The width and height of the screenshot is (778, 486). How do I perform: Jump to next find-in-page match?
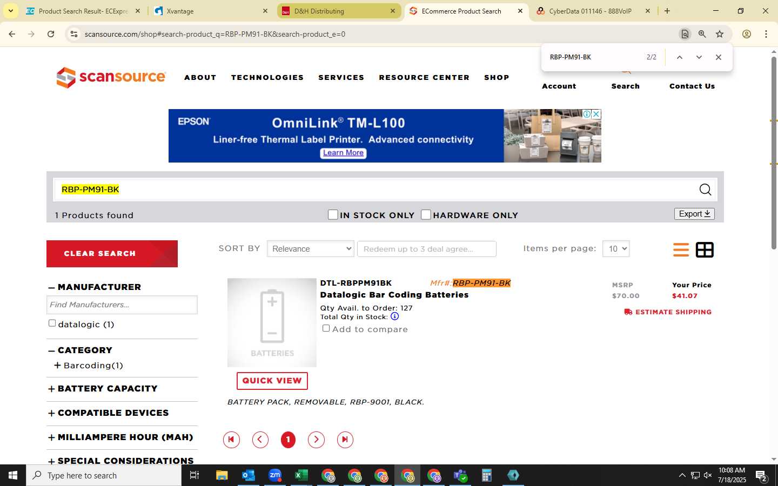coord(699,57)
